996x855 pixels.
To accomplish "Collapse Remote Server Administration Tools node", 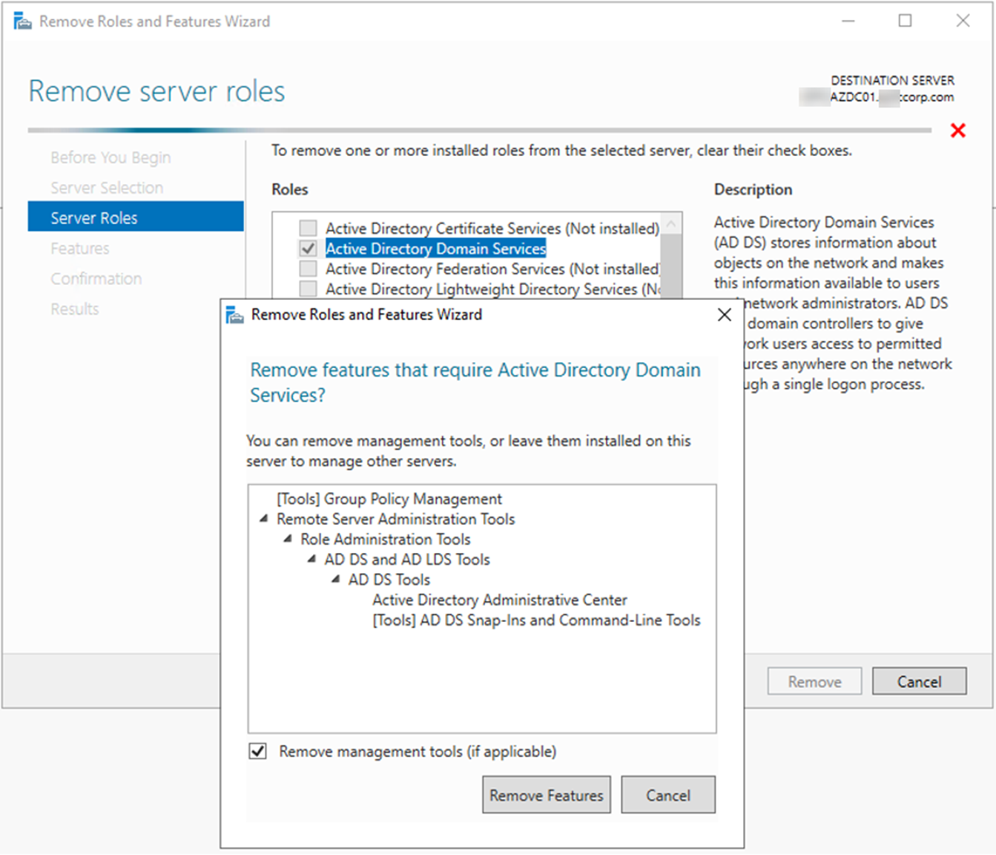I will pyautogui.click(x=263, y=520).
